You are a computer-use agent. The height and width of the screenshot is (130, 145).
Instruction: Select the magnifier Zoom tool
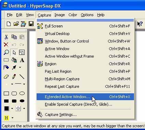point(6,52)
